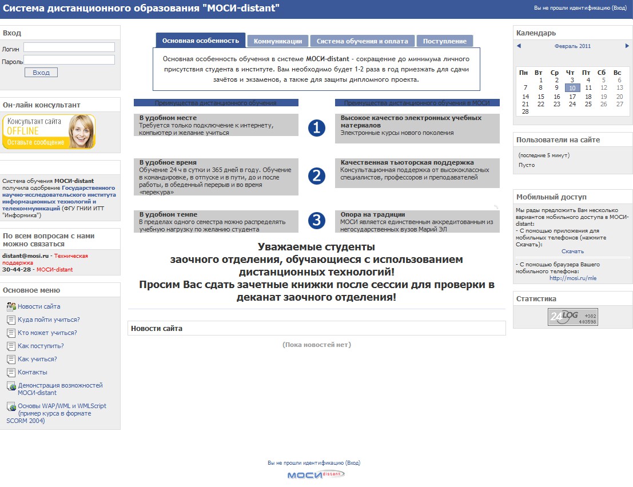Click the Вход login button
633x487 pixels.
[41, 73]
